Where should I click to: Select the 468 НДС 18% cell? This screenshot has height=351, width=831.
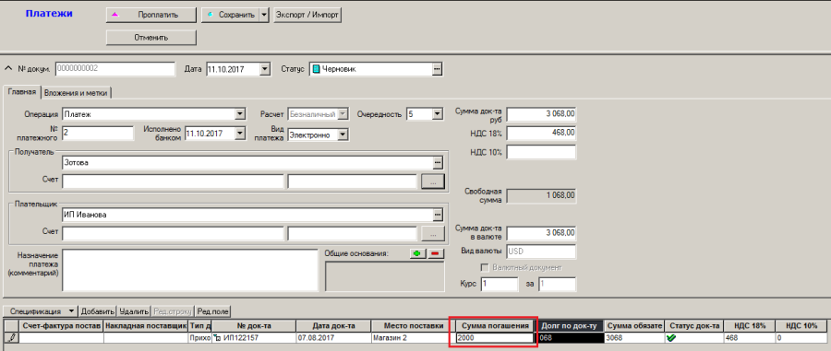coord(749,337)
